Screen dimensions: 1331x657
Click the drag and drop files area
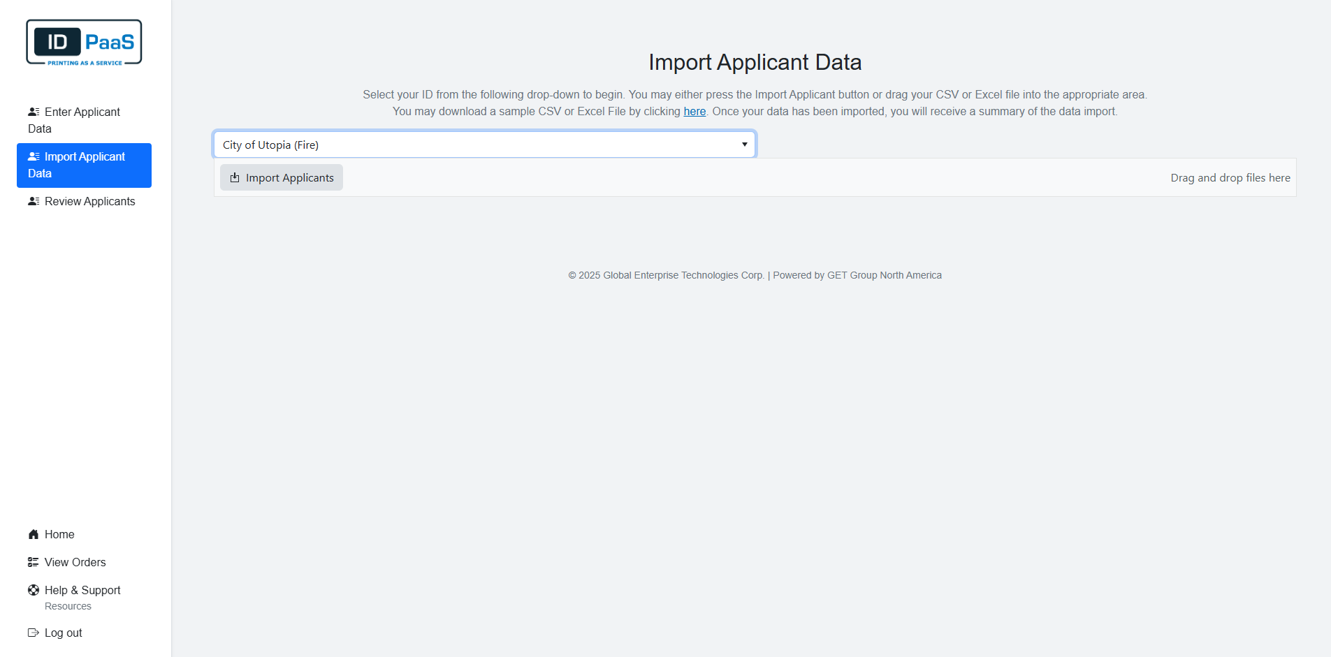click(x=1230, y=177)
